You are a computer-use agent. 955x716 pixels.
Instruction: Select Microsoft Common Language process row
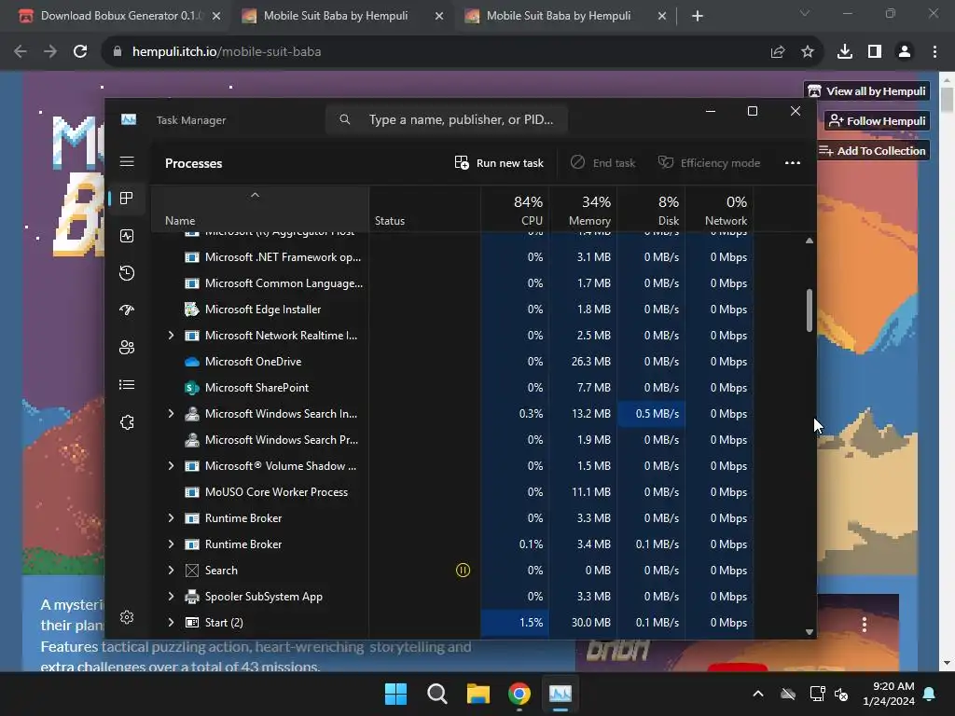452,283
